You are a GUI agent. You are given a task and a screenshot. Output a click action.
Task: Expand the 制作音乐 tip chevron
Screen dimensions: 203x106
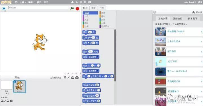coord(201,51)
